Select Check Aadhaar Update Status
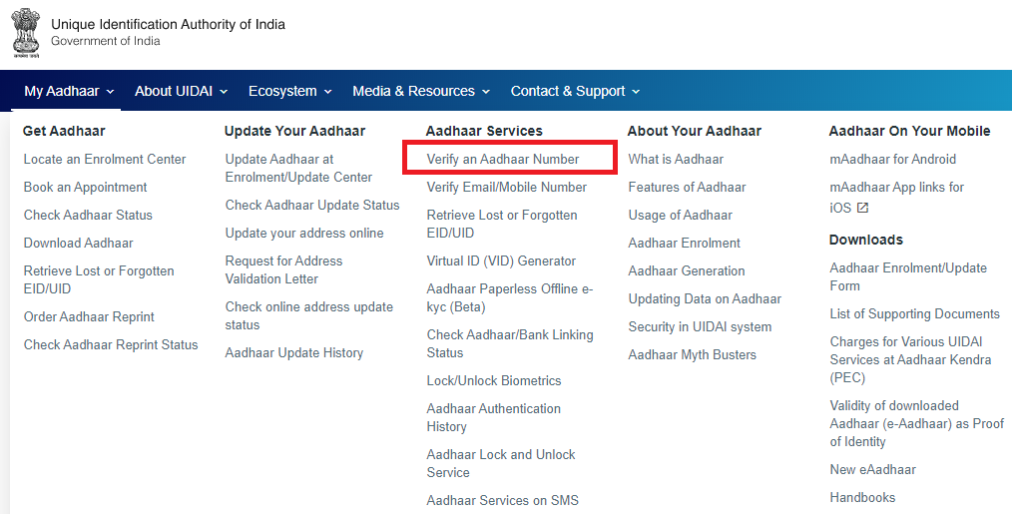Image resolution: width=1012 pixels, height=521 pixels. coord(312,205)
